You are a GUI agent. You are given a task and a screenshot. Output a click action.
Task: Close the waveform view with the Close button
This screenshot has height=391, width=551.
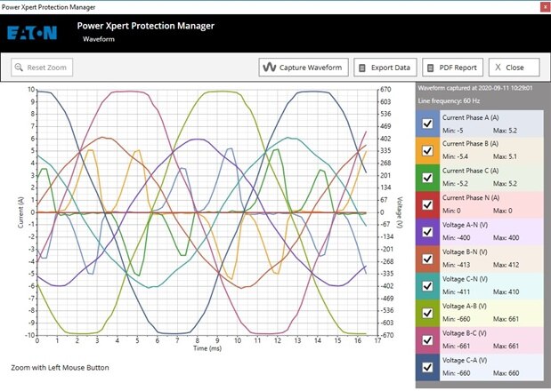(x=515, y=68)
